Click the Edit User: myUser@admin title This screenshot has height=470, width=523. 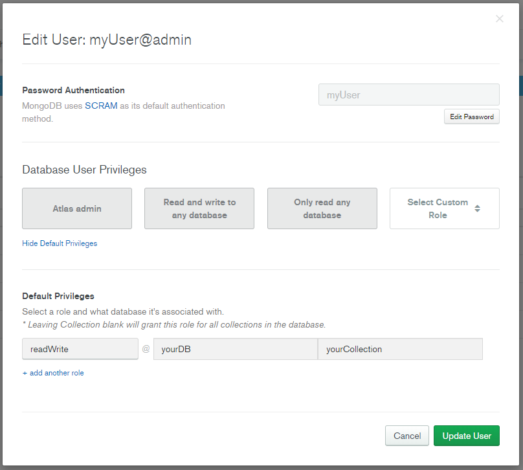pyautogui.click(x=107, y=39)
